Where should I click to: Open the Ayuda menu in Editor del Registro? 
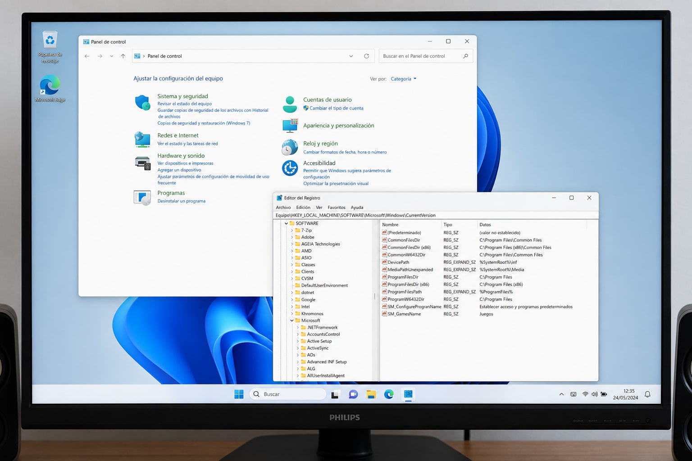pos(357,208)
